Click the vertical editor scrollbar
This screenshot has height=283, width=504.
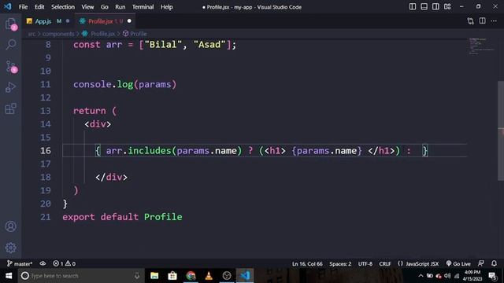[501, 130]
